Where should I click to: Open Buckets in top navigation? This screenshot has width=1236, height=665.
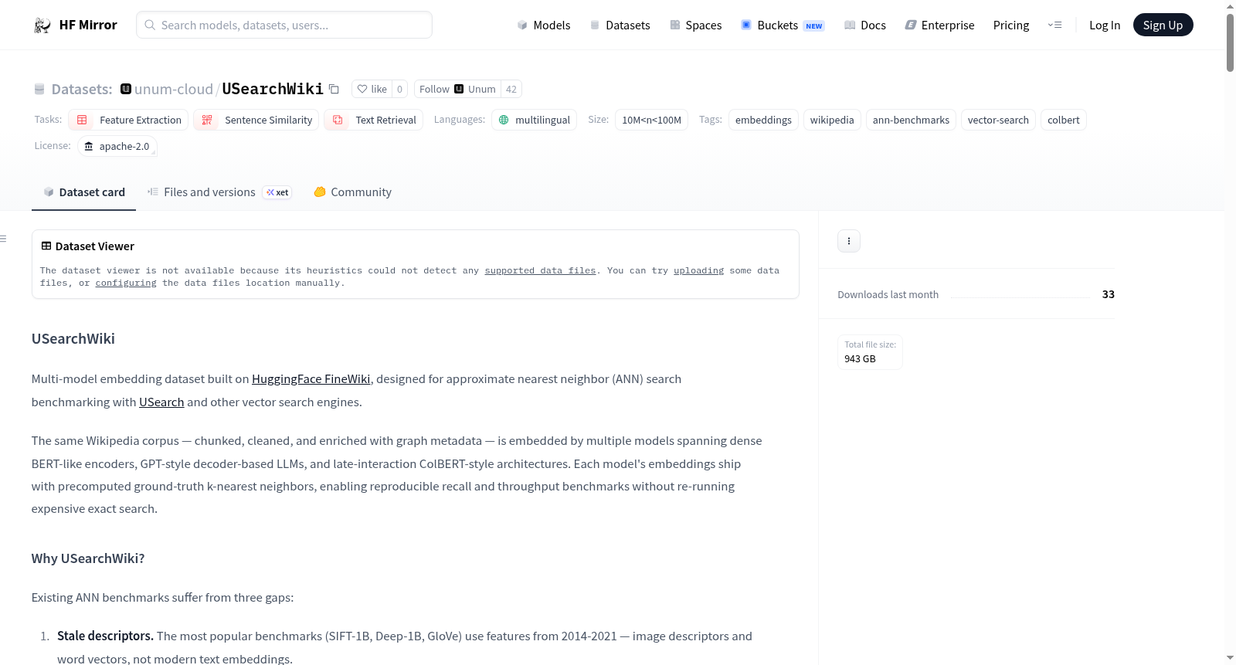tap(783, 25)
